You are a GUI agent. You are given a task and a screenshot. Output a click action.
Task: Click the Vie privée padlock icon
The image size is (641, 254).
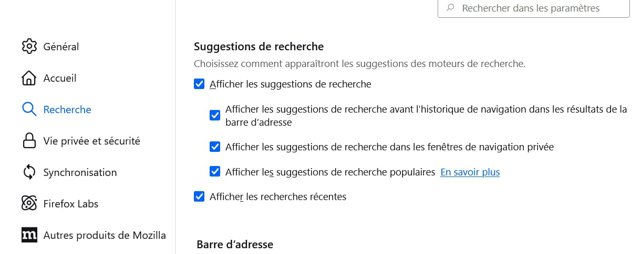pos(29,141)
